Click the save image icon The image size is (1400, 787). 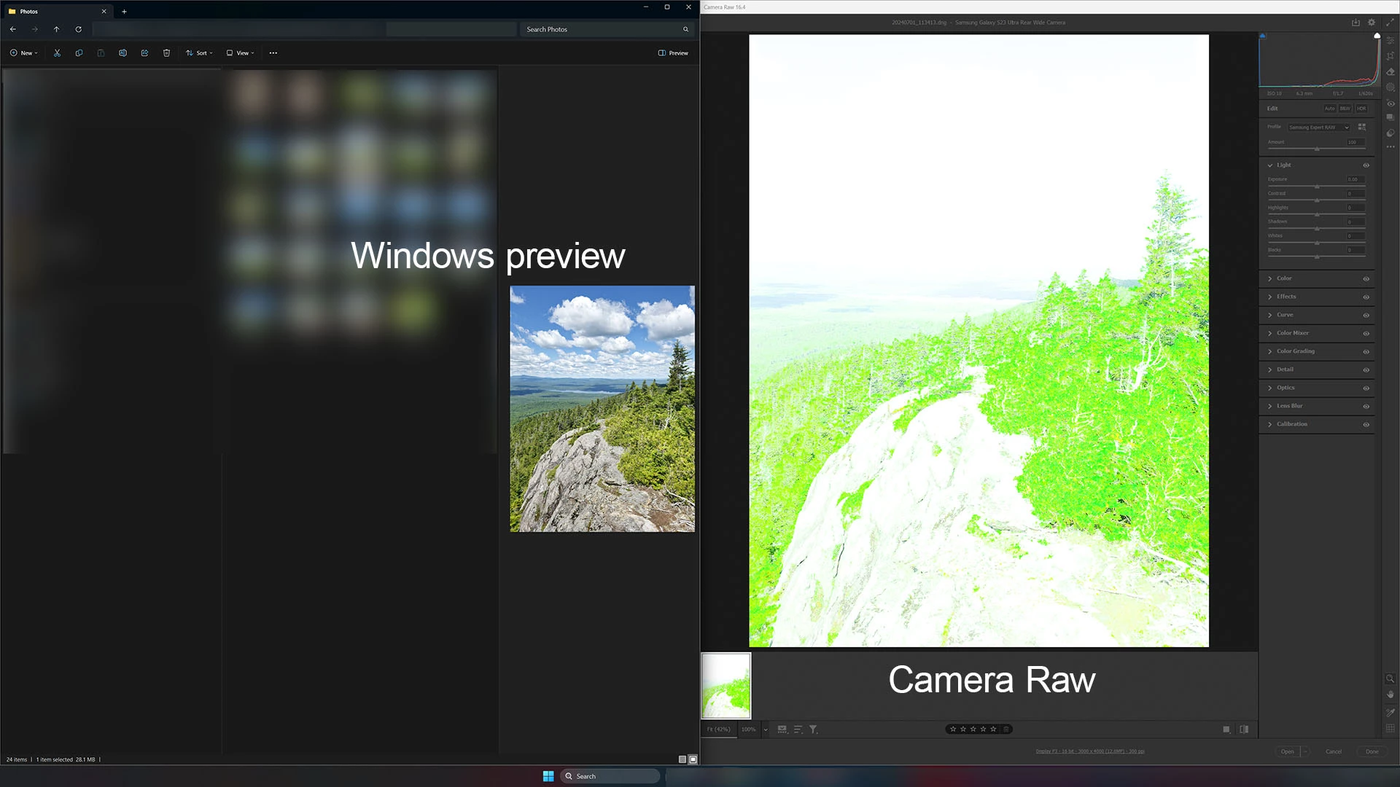tap(1356, 23)
